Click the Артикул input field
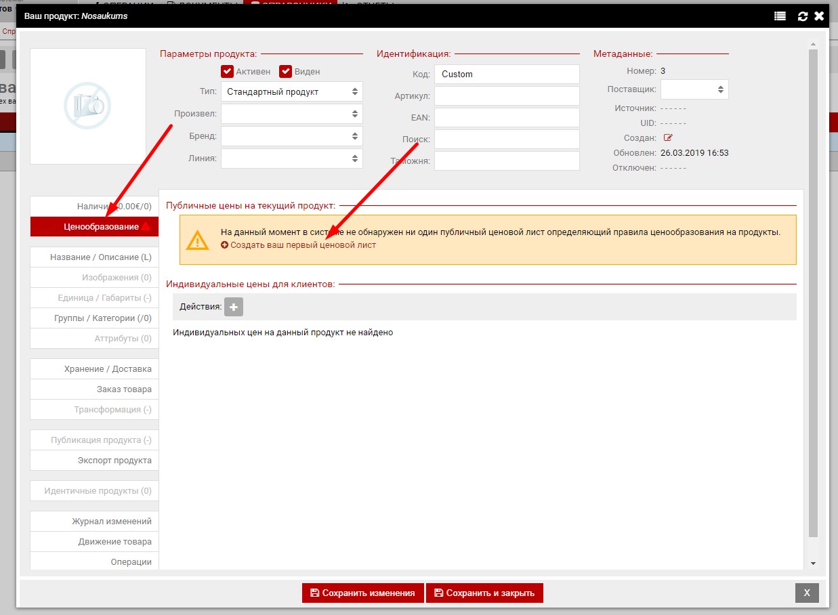838x615 pixels. coord(506,96)
